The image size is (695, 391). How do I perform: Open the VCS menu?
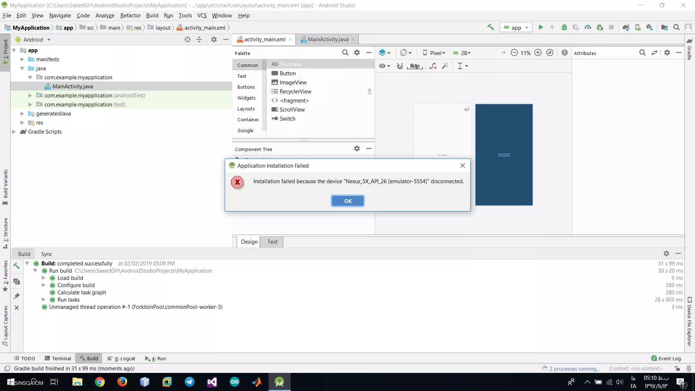click(x=202, y=15)
